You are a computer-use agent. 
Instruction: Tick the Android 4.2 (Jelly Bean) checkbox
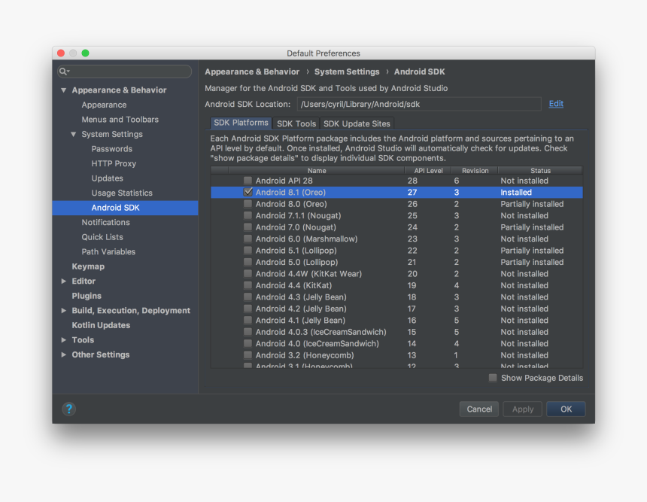pyautogui.click(x=248, y=309)
